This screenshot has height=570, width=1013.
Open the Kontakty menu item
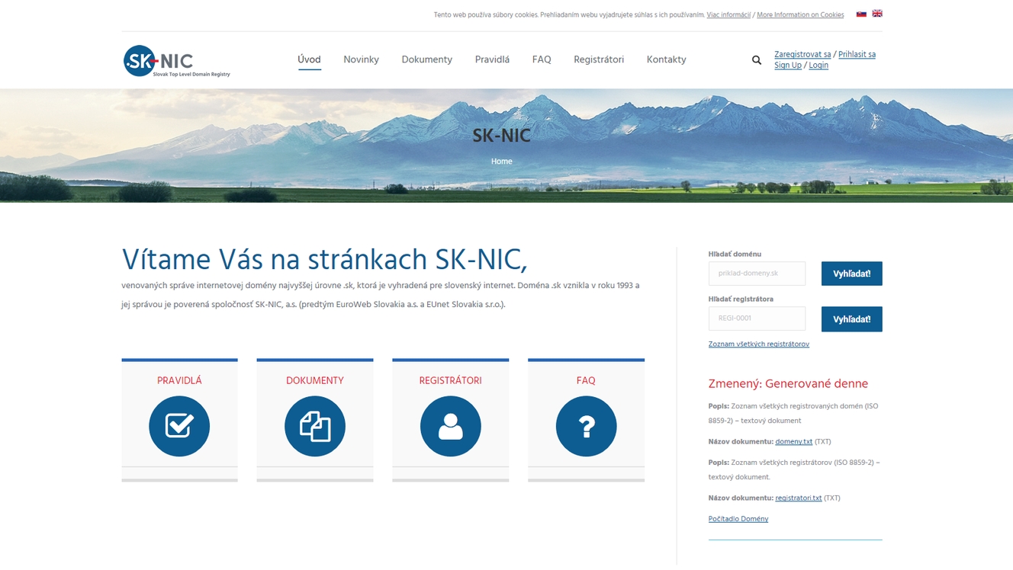(666, 59)
